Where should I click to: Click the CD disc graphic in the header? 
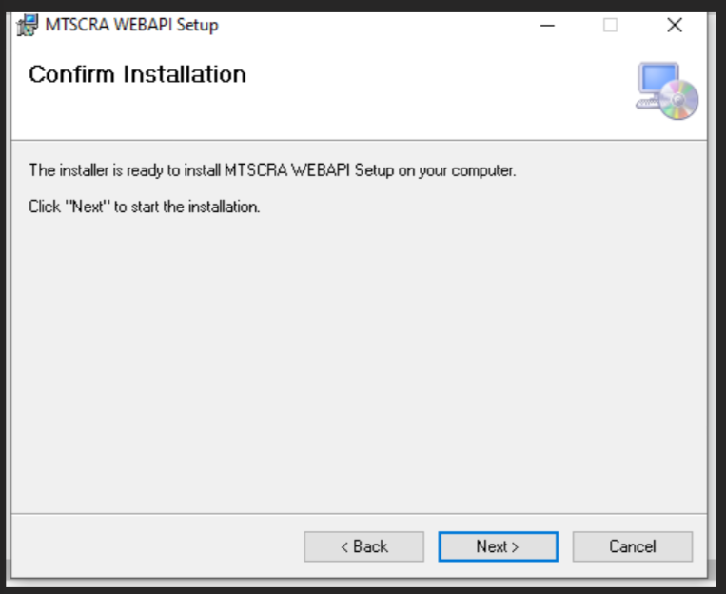pos(679,101)
